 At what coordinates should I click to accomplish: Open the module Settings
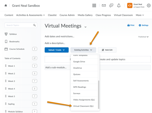pos(143,25)
